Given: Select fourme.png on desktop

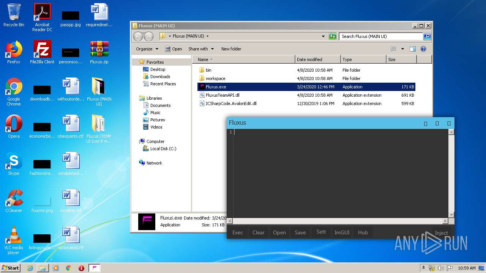Looking at the screenshot, I should coord(42,205).
